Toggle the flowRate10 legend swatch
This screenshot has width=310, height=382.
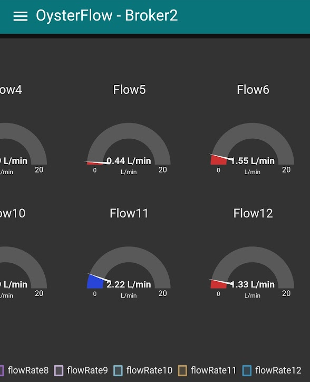coord(118,370)
